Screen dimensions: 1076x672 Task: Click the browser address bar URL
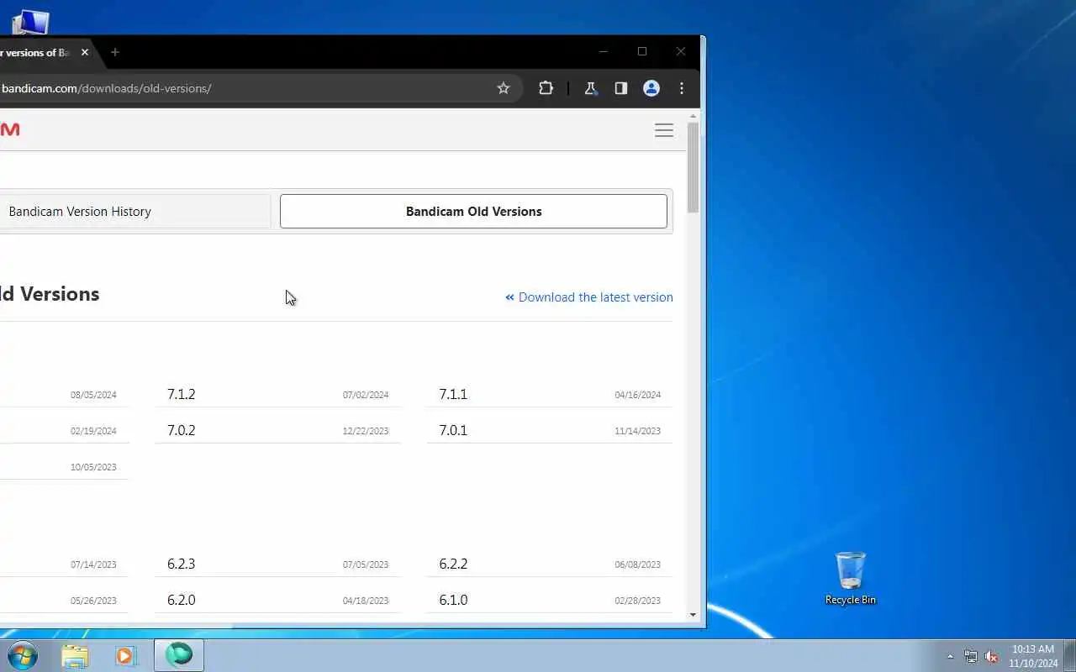click(x=107, y=88)
